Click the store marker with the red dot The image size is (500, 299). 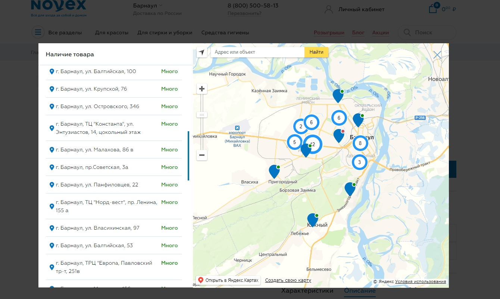coord(339,136)
